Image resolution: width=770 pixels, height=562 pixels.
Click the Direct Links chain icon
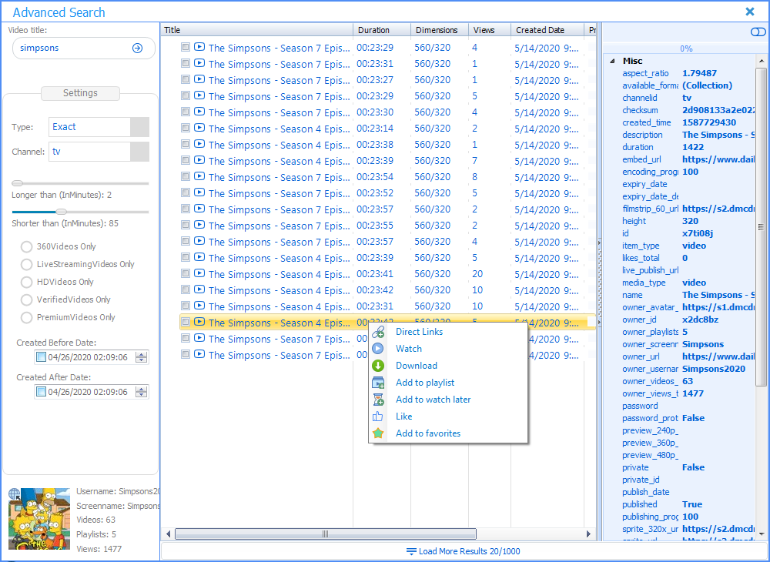(x=377, y=332)
